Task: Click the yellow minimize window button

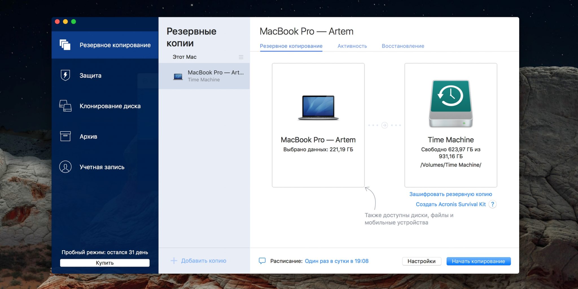Action: pos(65,22)
